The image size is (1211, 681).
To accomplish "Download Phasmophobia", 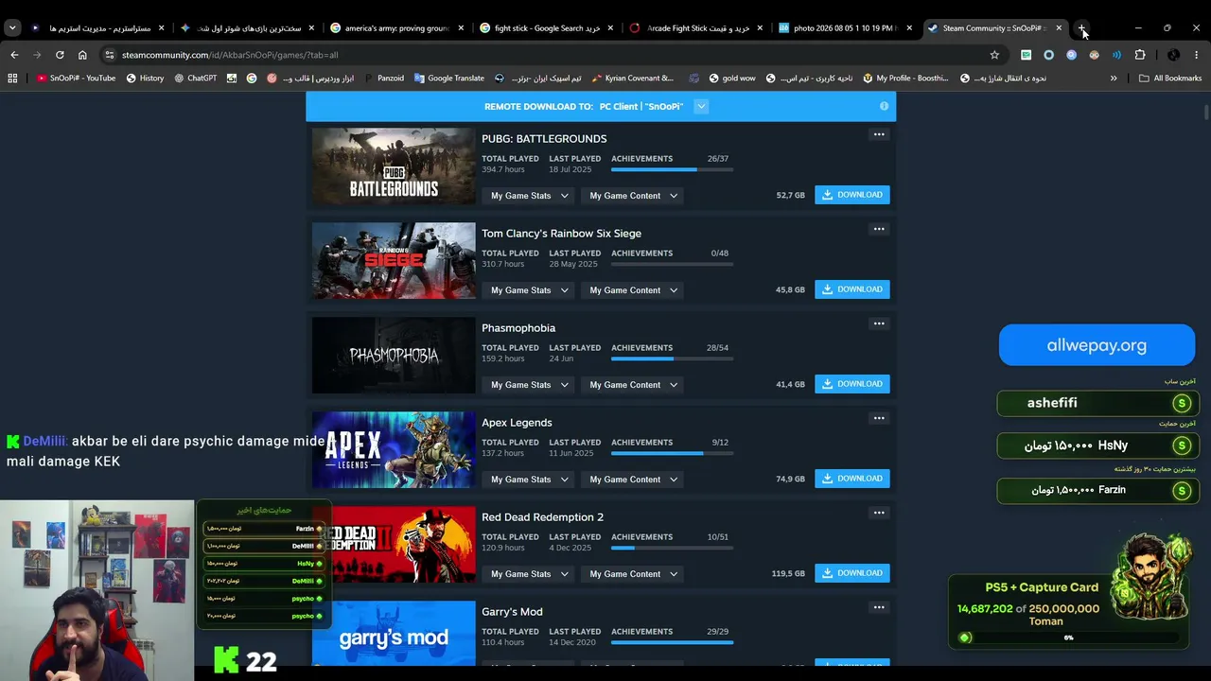I will click(852, 384).
